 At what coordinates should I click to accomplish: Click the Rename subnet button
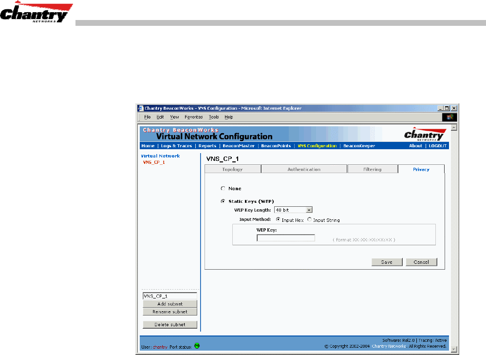click(170, 312)
